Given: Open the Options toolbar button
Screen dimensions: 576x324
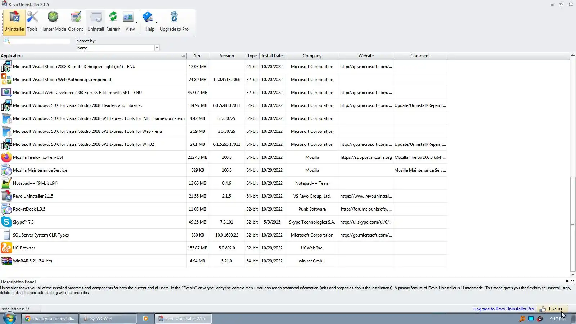Looking at the screenshot, I should pyautogui.click(x=76, y=22).
